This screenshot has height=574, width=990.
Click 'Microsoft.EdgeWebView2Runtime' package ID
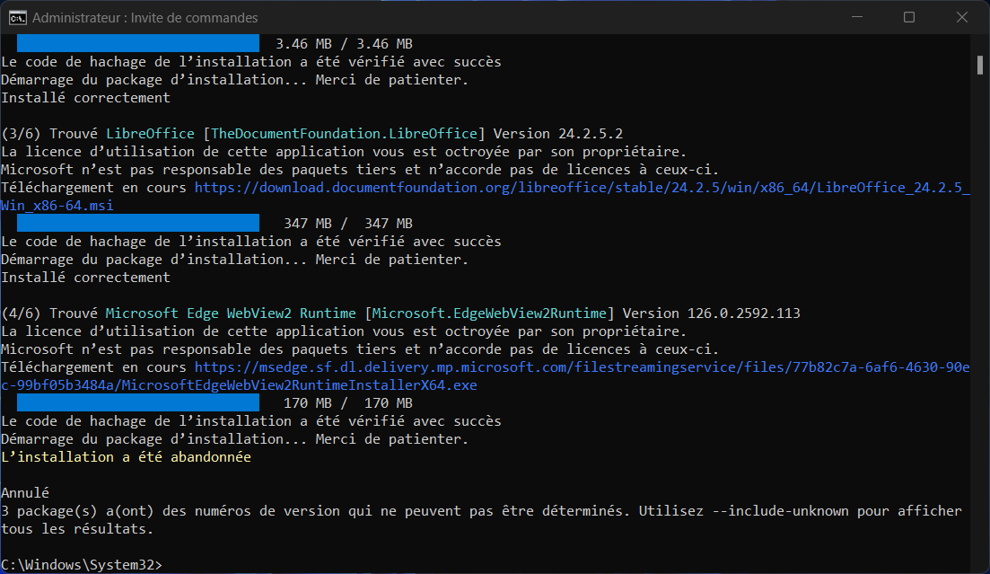(489, 313)
